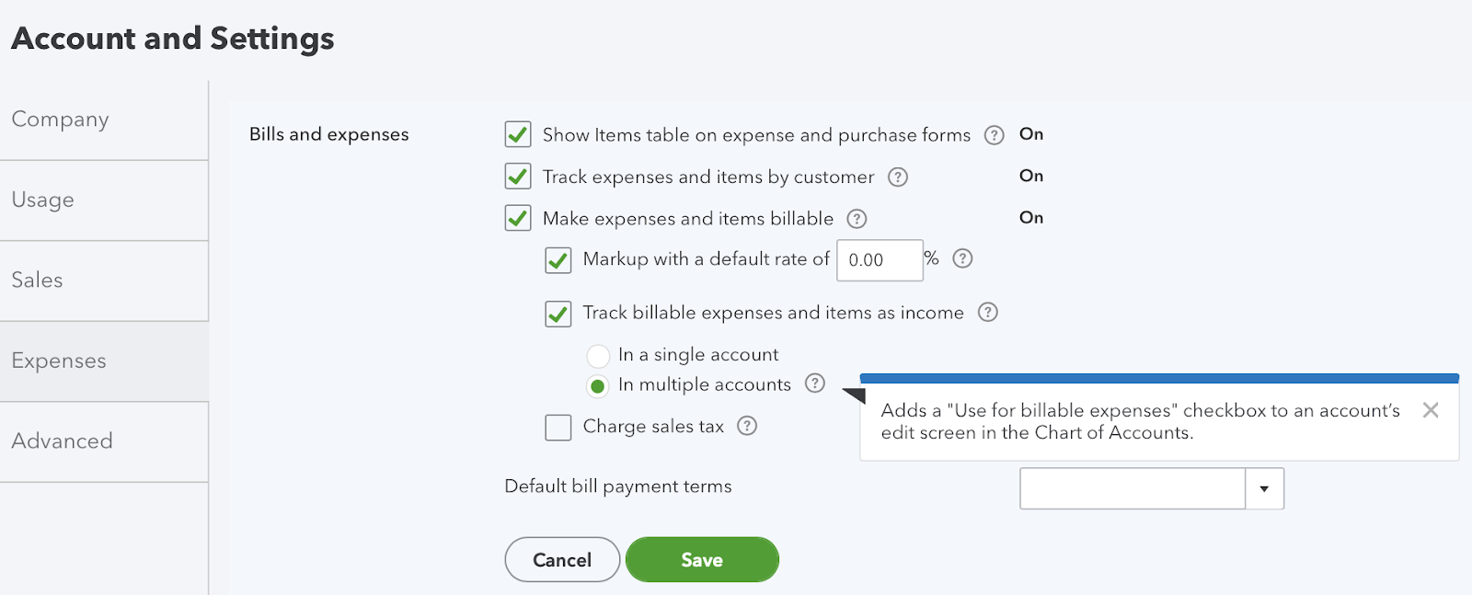Click the bill payment terms text box
Viewport: 1472px width, 595px height.
tap(1132, 488)
